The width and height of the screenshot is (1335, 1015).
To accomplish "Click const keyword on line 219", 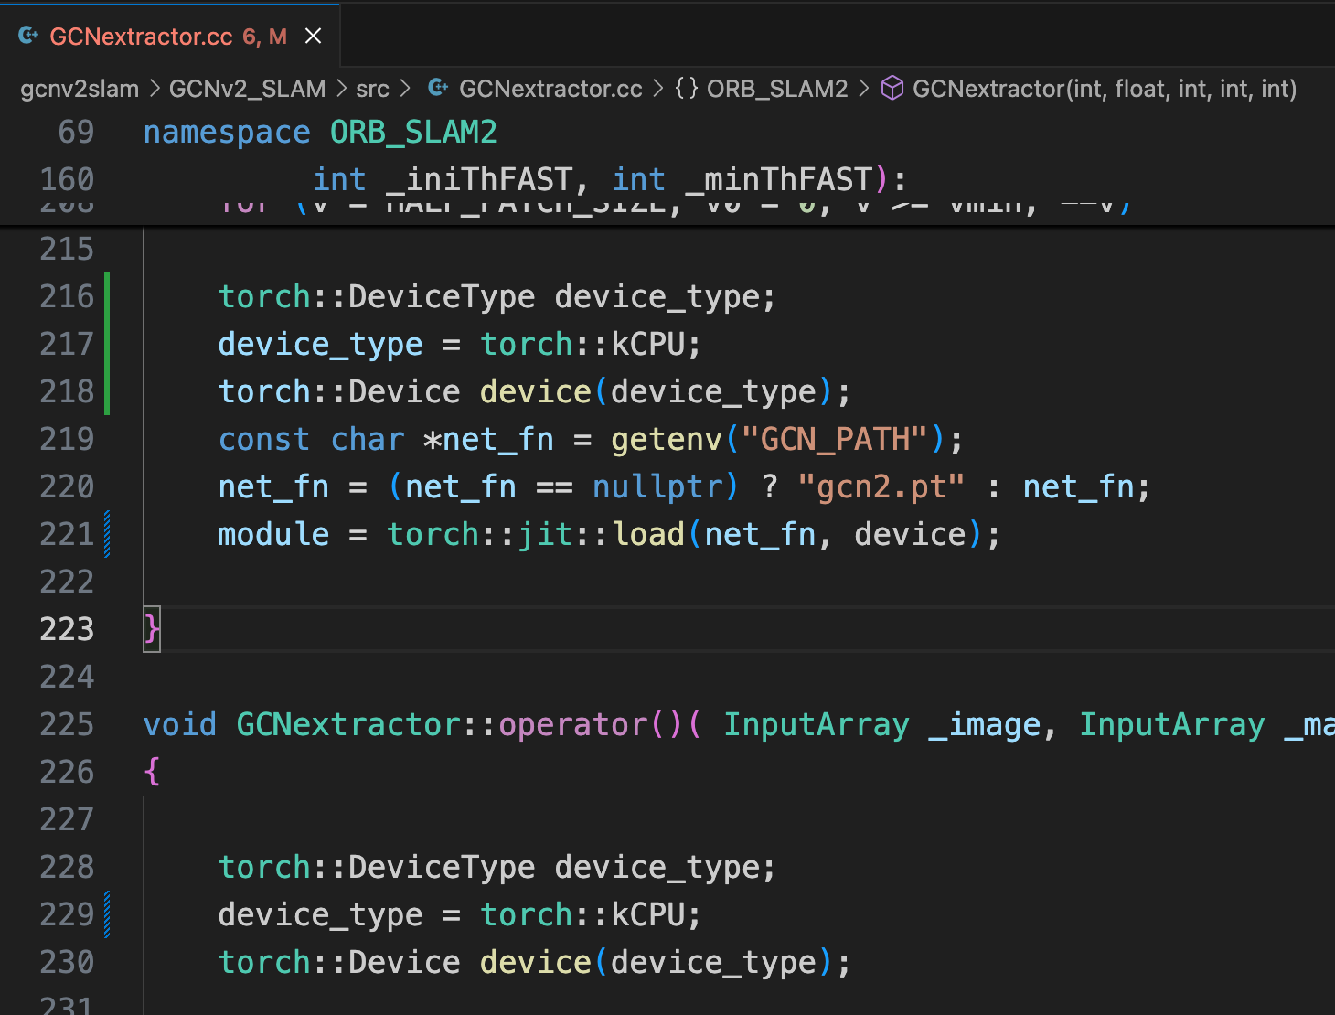I will 264,439.
